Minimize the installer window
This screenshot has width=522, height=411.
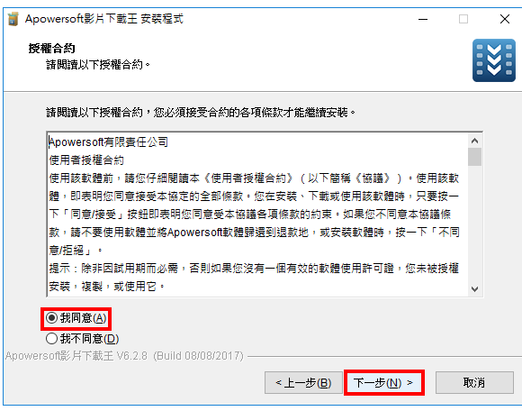423,19
